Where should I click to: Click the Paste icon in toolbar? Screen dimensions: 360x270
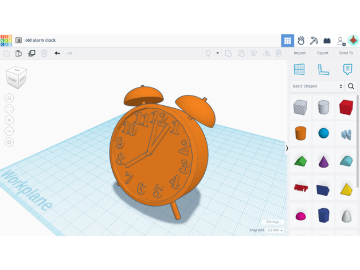(19, 53)
